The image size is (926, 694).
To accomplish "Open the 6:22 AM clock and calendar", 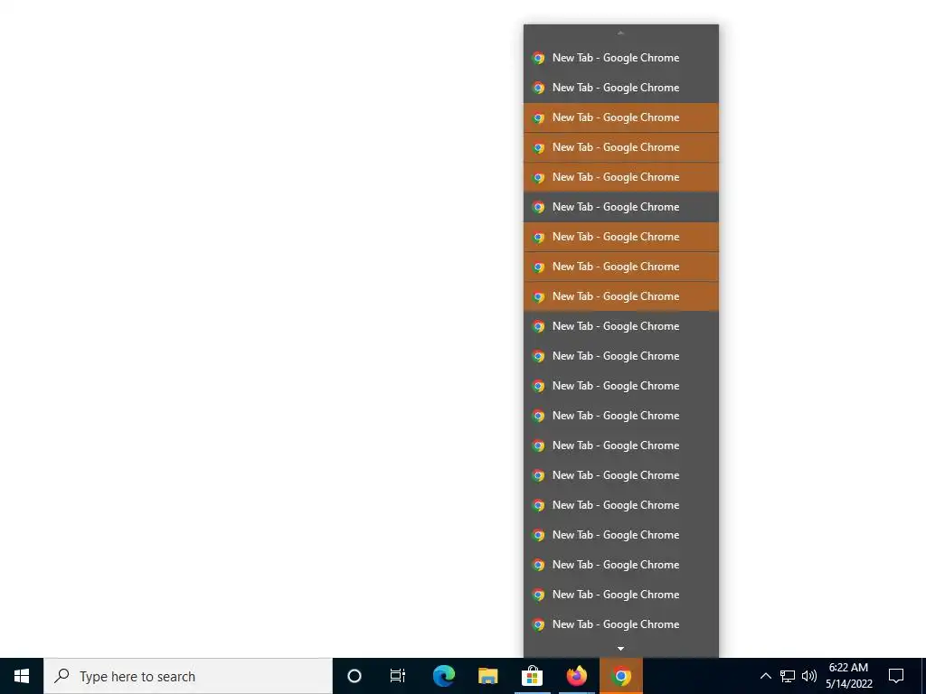I will (x=848, y=676).
